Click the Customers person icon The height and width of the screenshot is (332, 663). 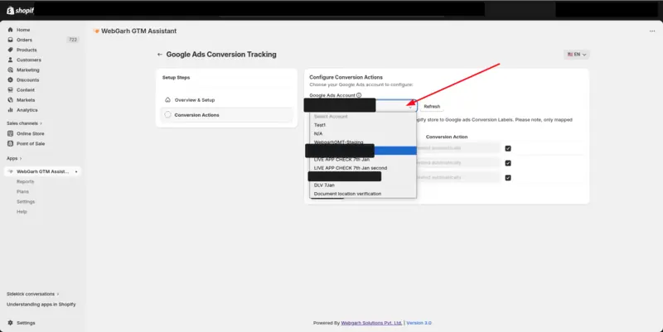pyautogui.click(x=11, y=60)
